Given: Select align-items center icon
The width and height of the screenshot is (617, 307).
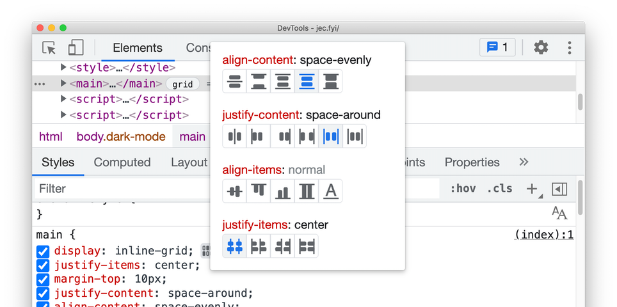Looking at the screenshot, I should tap(234, 191).
